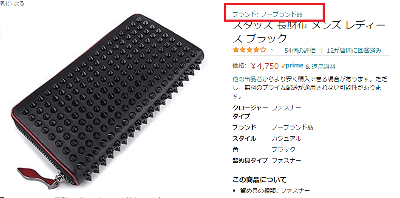Click the クロージャータイプ attribute label

(250, 112)
